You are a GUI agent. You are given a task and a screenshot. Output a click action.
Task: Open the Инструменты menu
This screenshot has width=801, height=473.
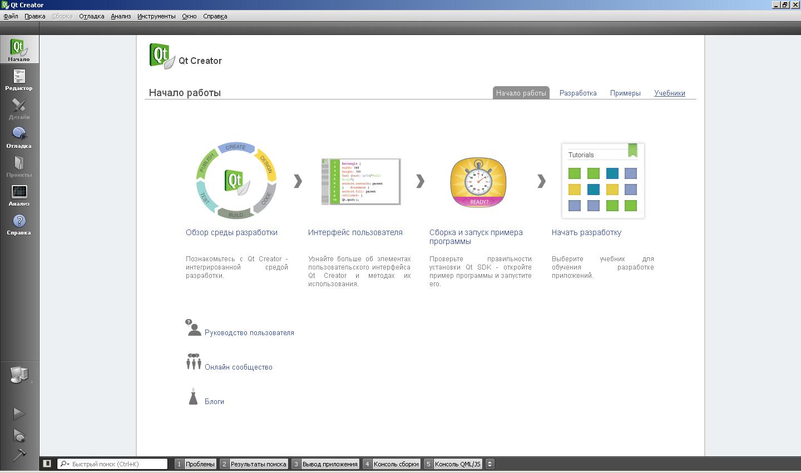[x=156, y=16]
